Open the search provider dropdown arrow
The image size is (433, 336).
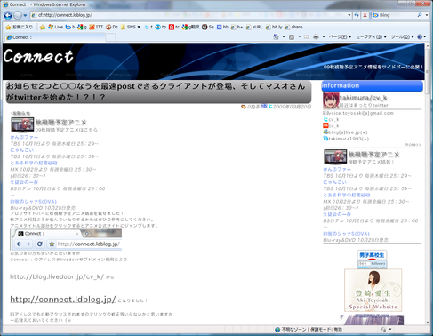tap(427, 15)
